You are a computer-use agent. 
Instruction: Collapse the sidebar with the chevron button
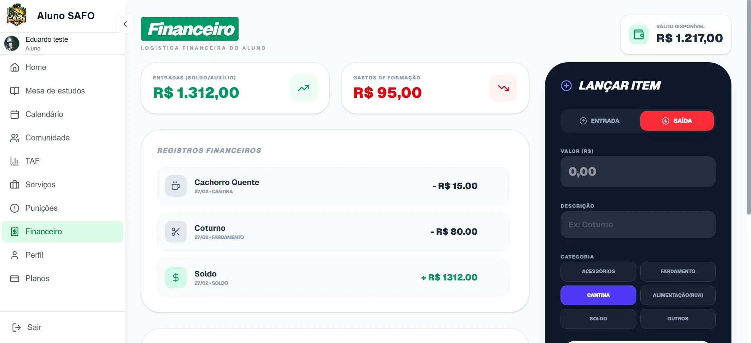pos(125,24)
